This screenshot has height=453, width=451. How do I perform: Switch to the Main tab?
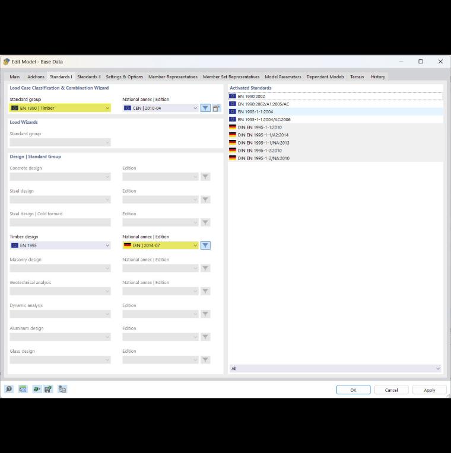pos(15,76)
